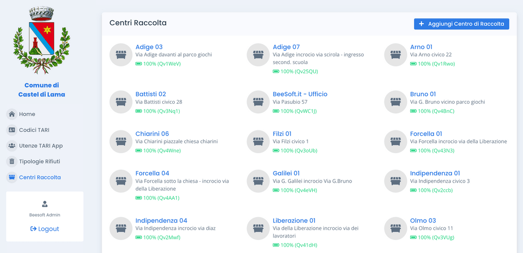Click the dumpster icon beside BeeSoft.it - Ufficio
Viewport: 523px width, 253px height.
(x=258, y=102)
